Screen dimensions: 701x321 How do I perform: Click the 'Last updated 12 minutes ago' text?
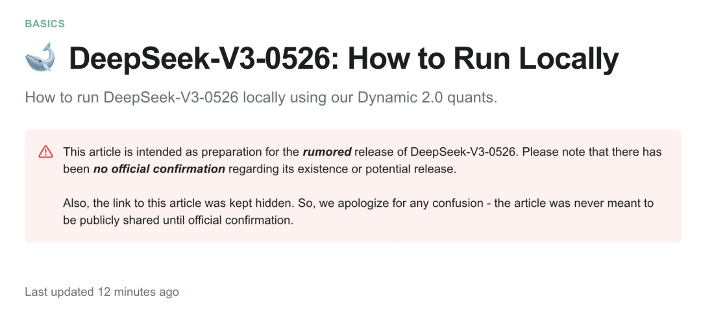pos(102,292)
